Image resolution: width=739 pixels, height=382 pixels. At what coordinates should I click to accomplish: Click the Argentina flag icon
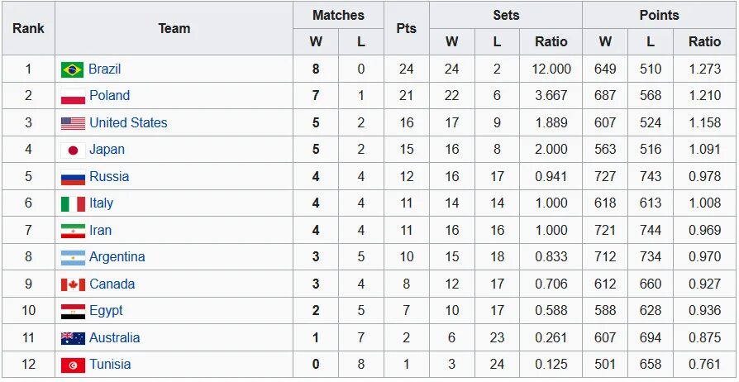tap(73, 258)
